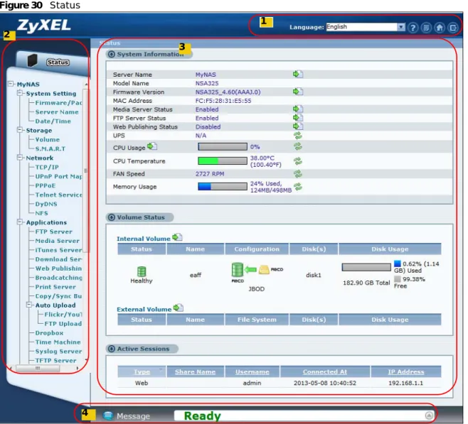The image size is (468, 424).
Task: Open Media Server application
Action: tap(58, 241)
